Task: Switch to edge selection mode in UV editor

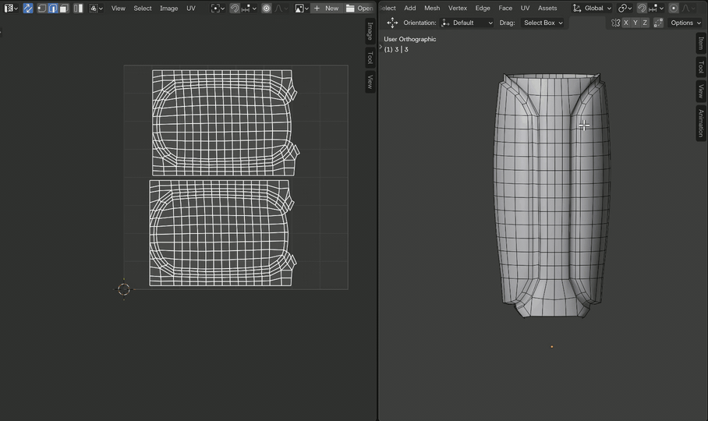Action: 52,8
